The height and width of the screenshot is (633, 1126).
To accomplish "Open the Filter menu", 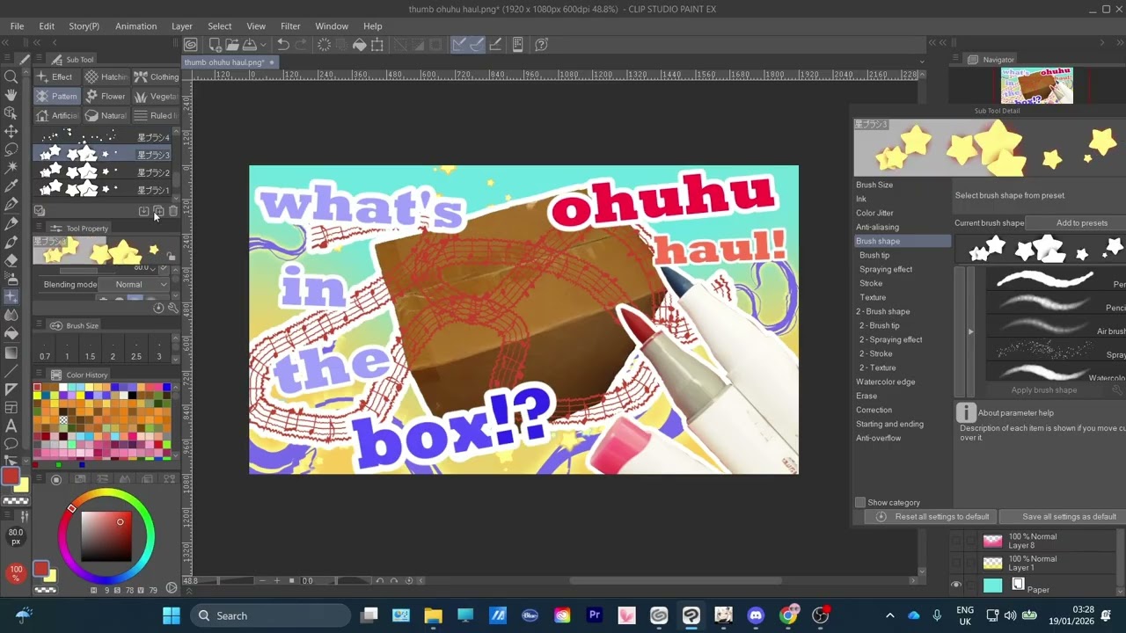I will 290,26.
